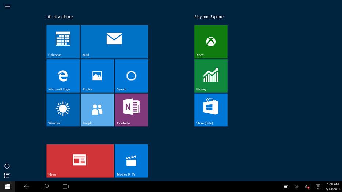This screenshot has height=192, width=342.
Task: Open the Movies & TV tile
Action: (131, 161)
